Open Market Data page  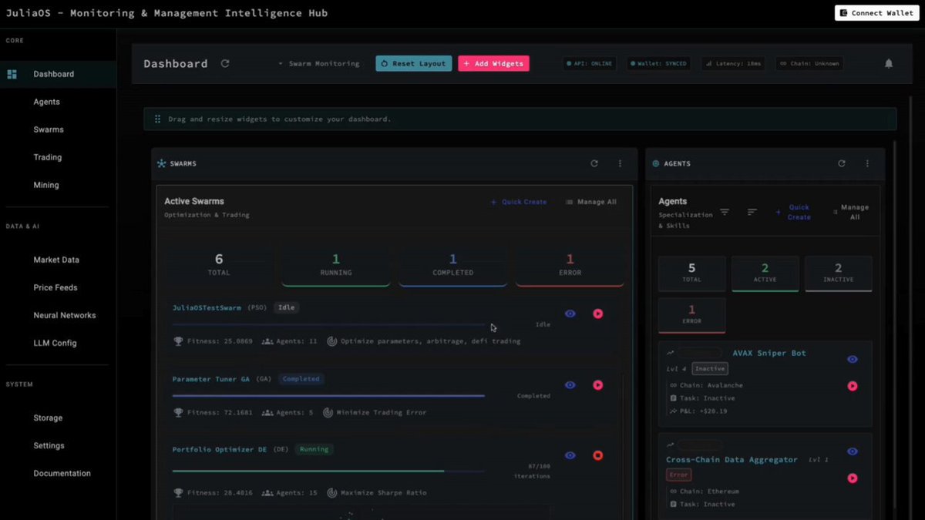[58, 260]
